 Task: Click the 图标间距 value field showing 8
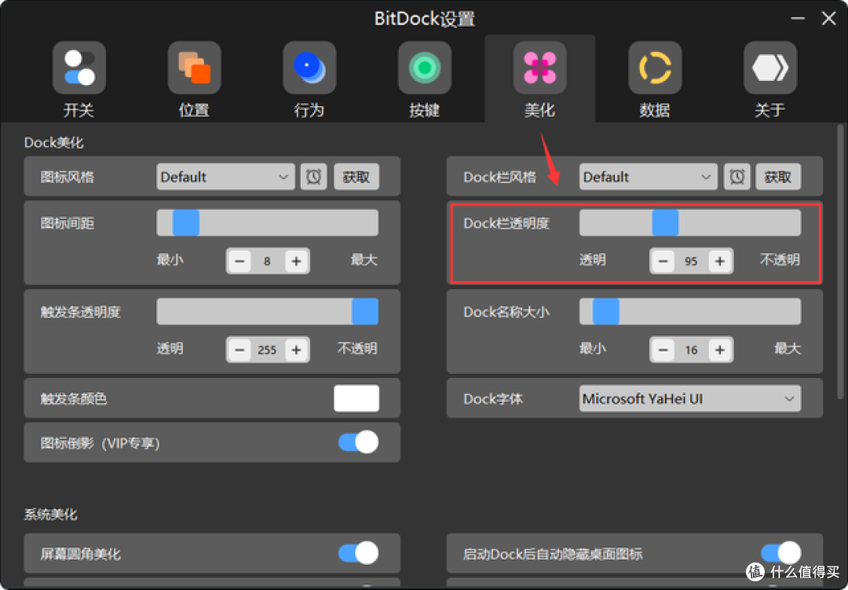tap(268, 261)
